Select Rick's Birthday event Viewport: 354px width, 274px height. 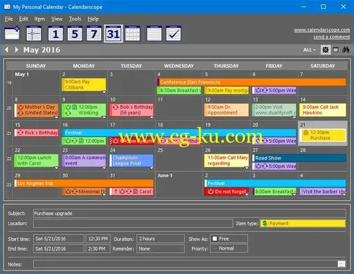point(37,133)
